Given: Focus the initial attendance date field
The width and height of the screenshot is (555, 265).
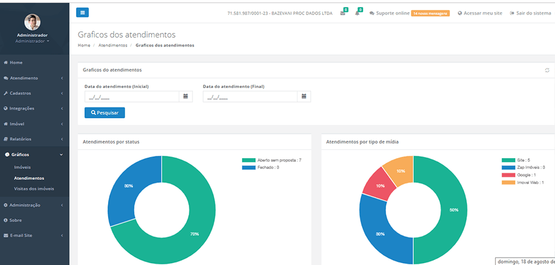Looking at the screenshot, I should (132, 97).
